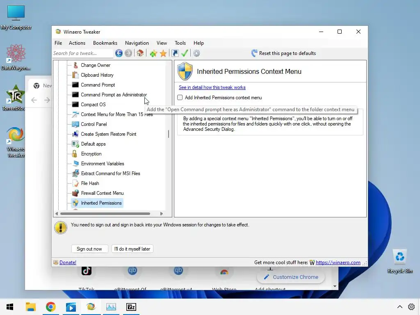Open the TikTok shortcut in Chrome window
This screenshot has height=315, width=420.
click(x=86, y=271)
